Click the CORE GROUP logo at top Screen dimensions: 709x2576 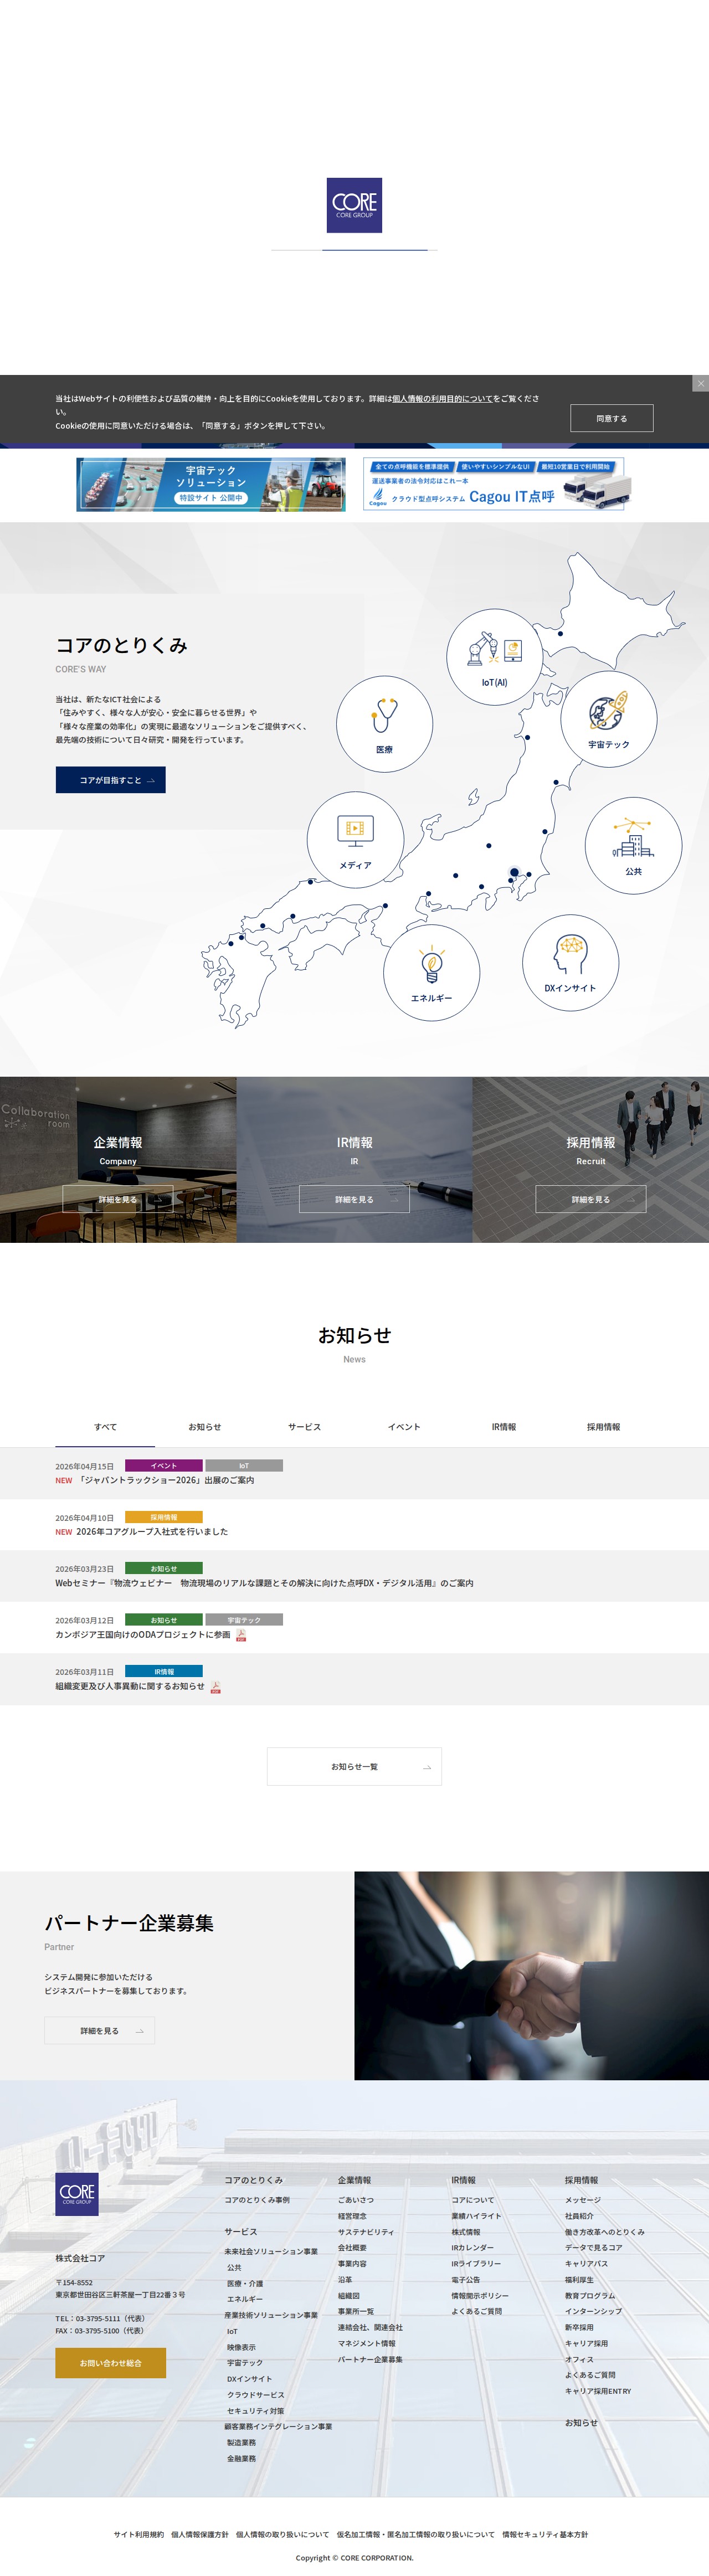coord(354,206)
